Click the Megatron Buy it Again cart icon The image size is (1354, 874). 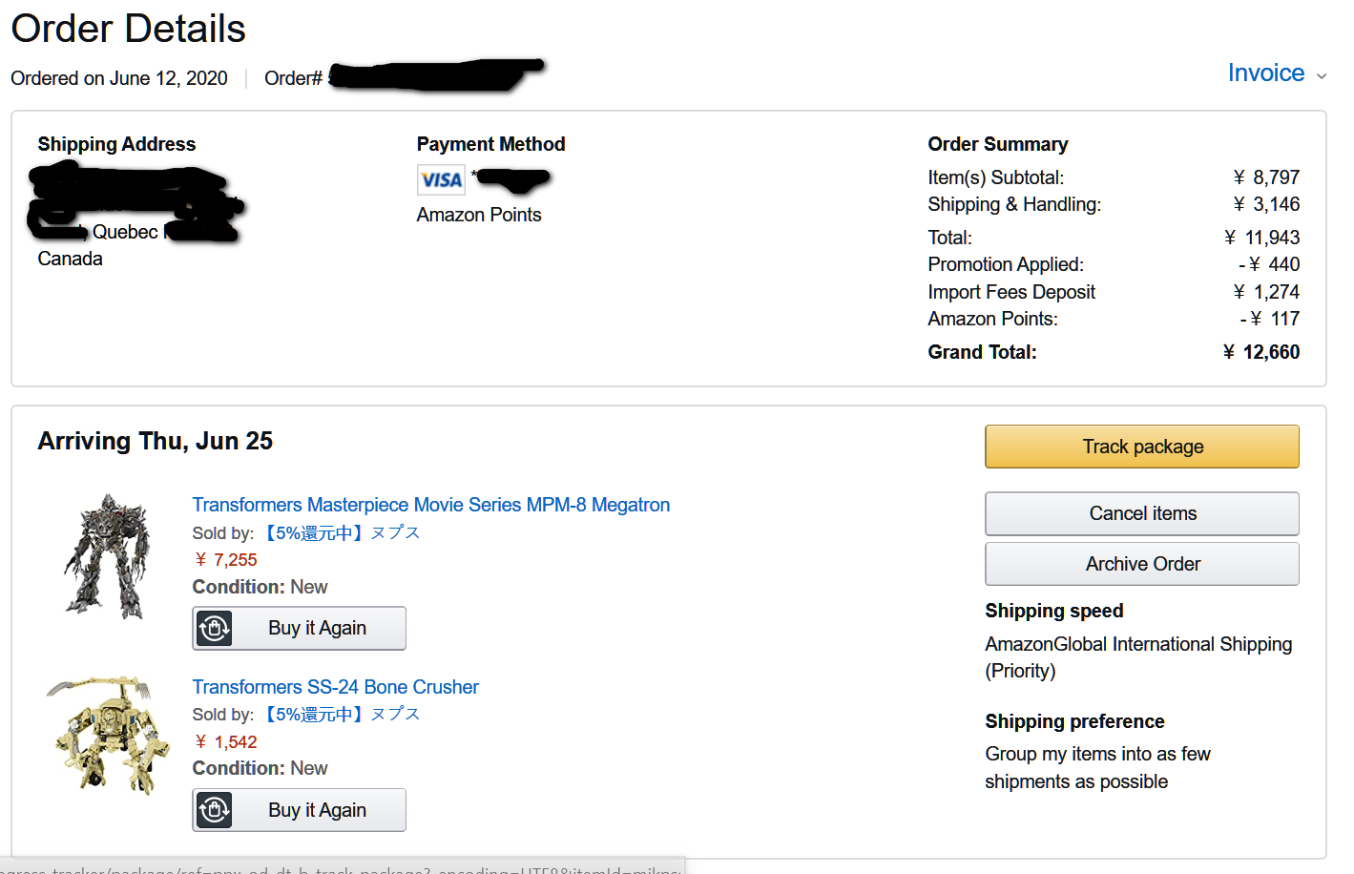tap(215, 629)
